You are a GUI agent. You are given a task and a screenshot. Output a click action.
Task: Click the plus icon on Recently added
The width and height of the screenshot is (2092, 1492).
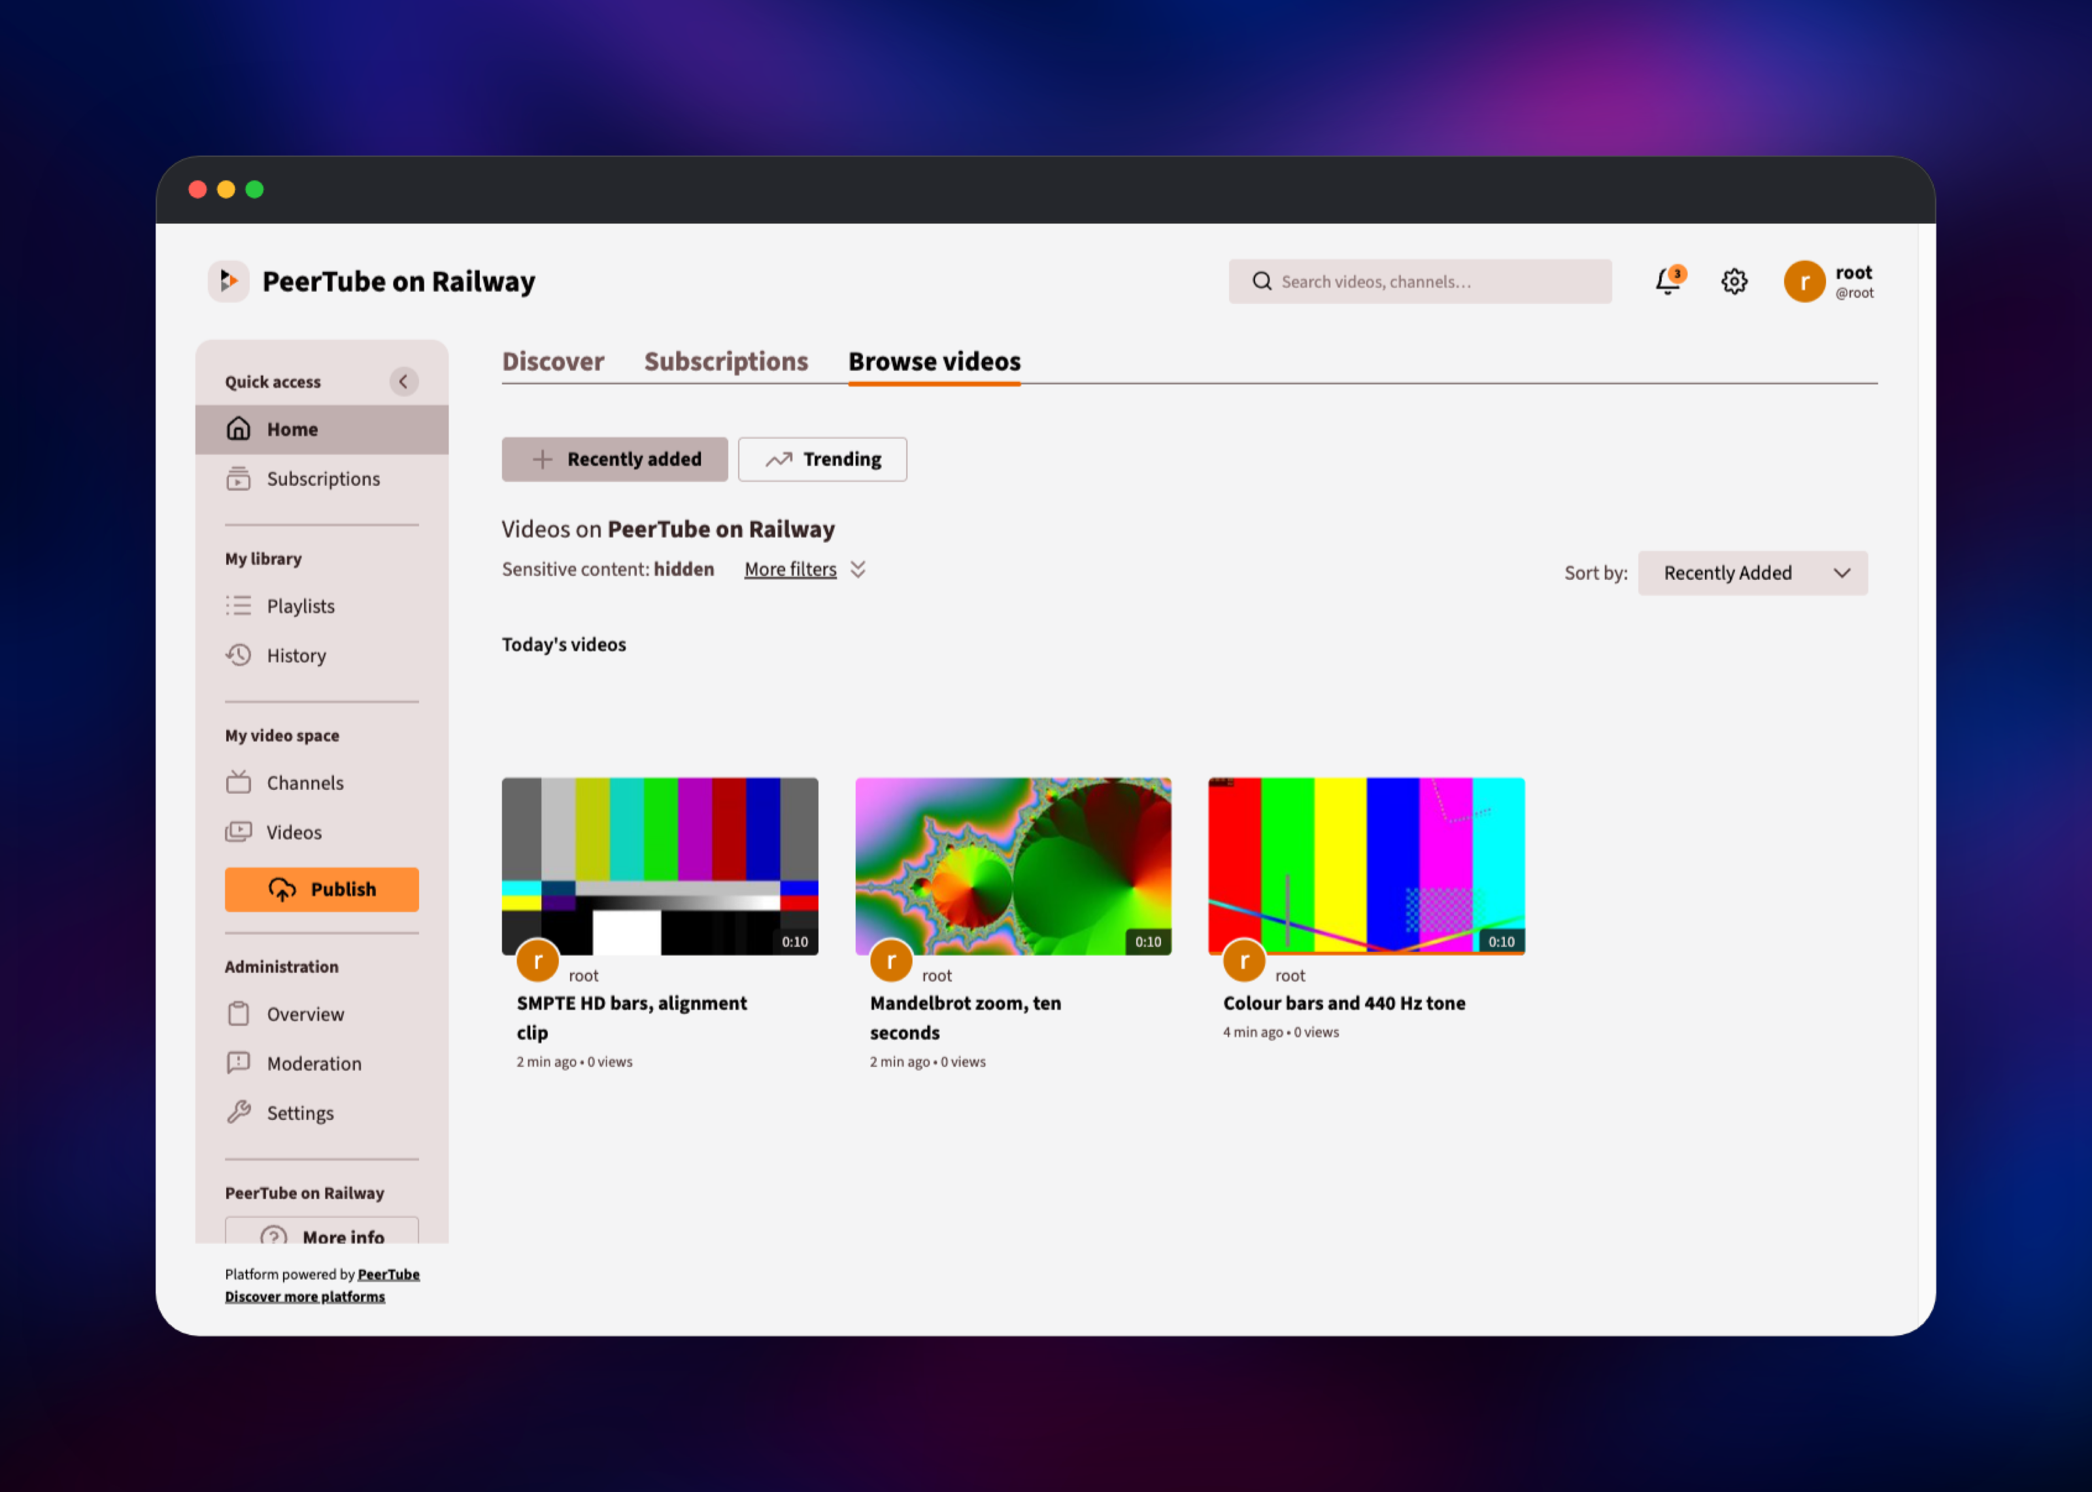[543, 460]
